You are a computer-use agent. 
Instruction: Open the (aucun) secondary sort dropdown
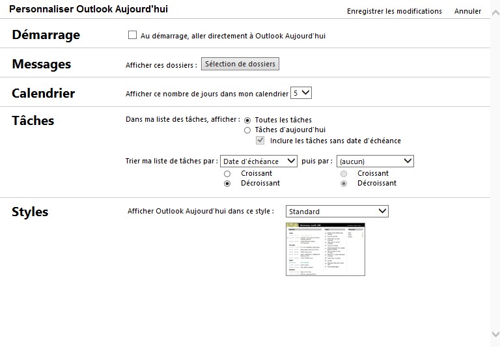(x=375, y=161)
